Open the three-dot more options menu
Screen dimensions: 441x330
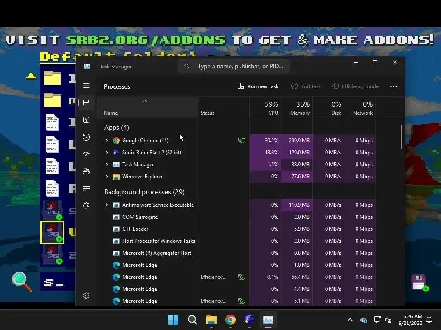[394, 86]
